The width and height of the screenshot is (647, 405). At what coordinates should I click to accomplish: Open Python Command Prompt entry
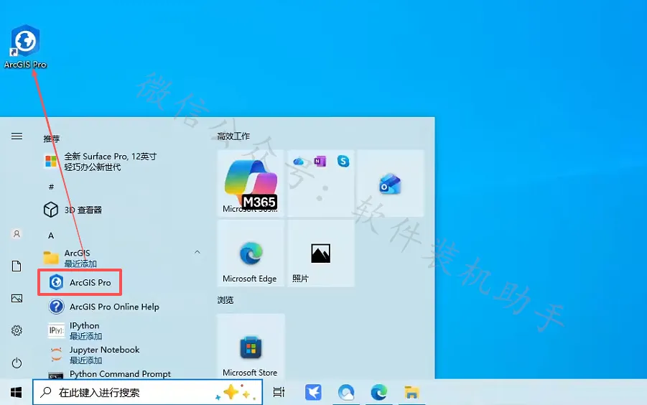click(120, 373)
